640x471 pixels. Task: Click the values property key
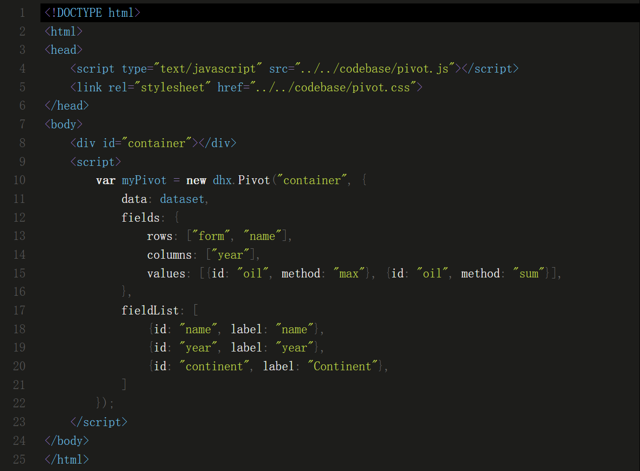click(166, 274)
